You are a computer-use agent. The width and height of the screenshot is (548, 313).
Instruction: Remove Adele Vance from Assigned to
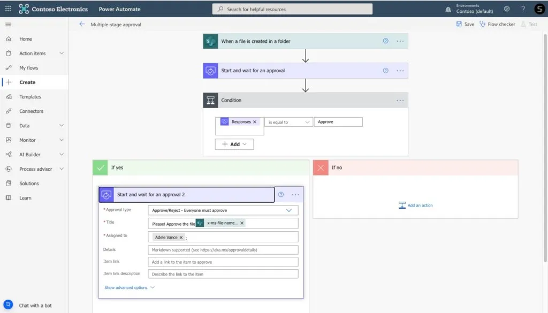181,238
